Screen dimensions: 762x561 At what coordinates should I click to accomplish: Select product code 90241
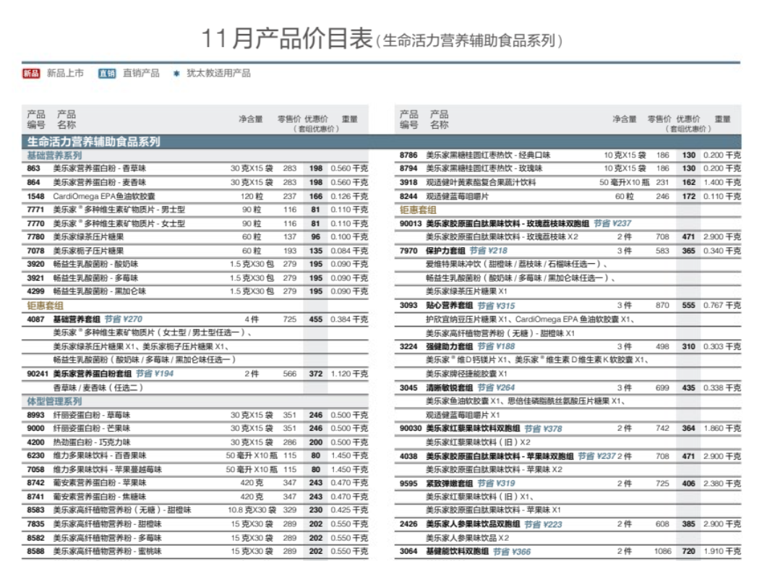click(38, 374)
